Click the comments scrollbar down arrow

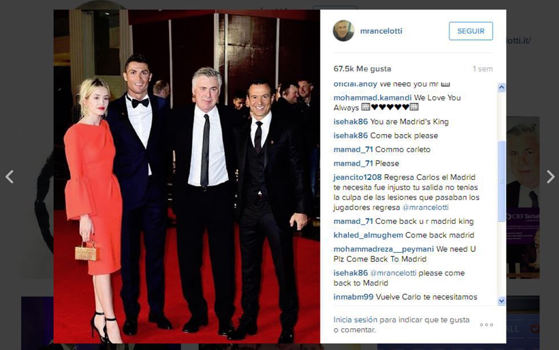[x=501, y=301]
